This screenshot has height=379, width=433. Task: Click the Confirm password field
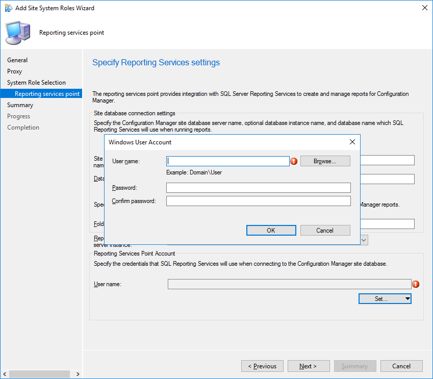pyautogui.click(x=258, y=200)
